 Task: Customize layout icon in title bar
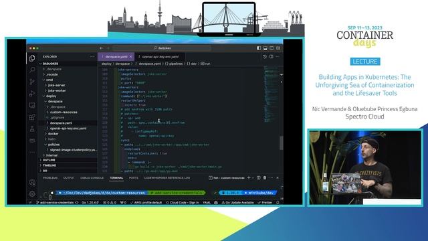click(x=278, y=48)
